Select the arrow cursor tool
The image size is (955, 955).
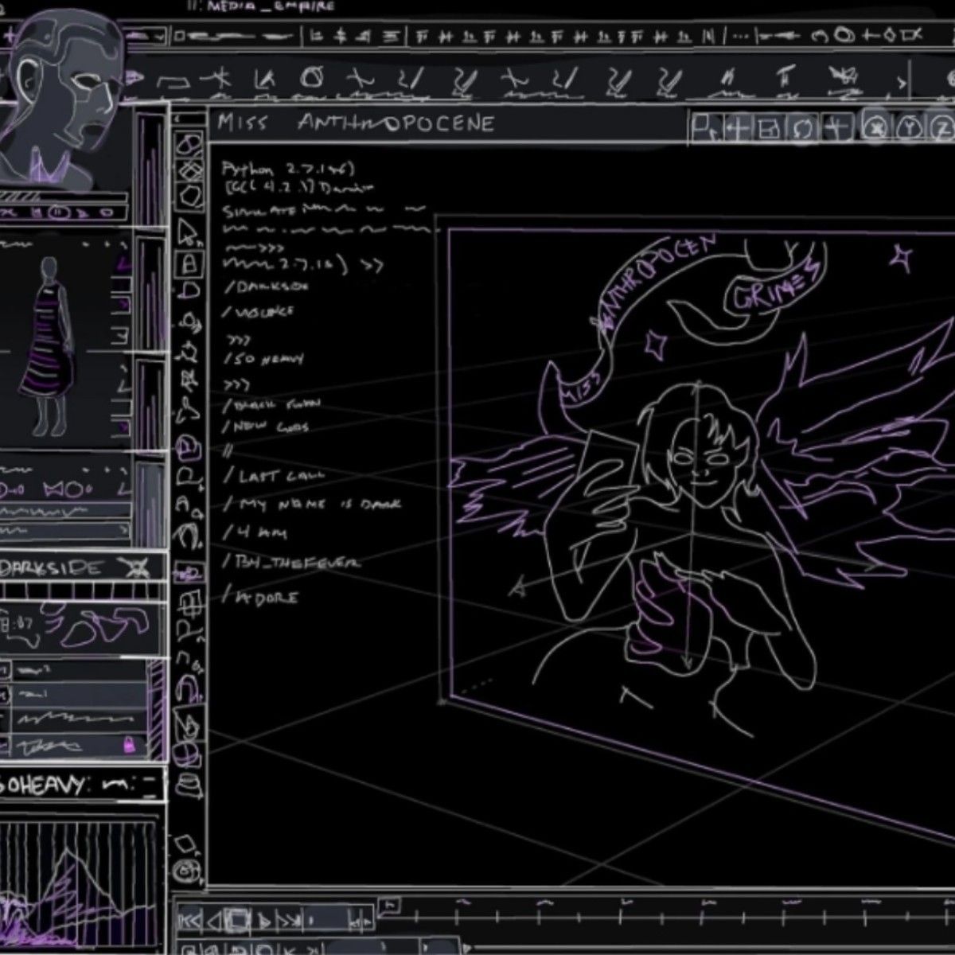(189, 233)
